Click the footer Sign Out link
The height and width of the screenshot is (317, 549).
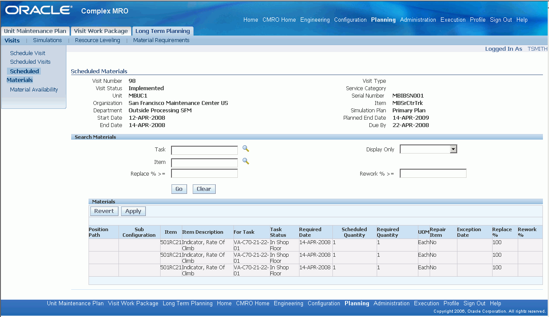(474, 304)
